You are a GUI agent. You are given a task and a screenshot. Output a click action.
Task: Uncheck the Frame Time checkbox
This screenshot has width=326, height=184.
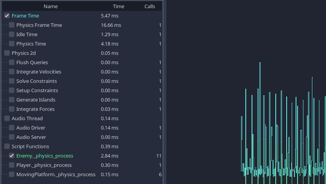coord(7,16)
